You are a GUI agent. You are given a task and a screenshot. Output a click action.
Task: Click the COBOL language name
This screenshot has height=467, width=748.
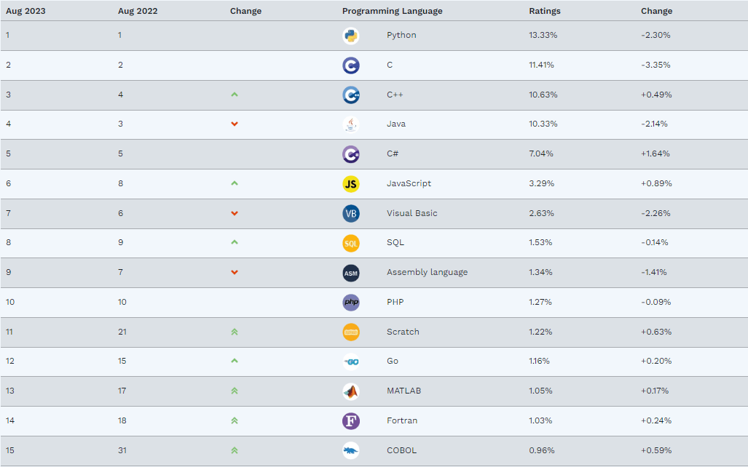[x=401, y=450]
